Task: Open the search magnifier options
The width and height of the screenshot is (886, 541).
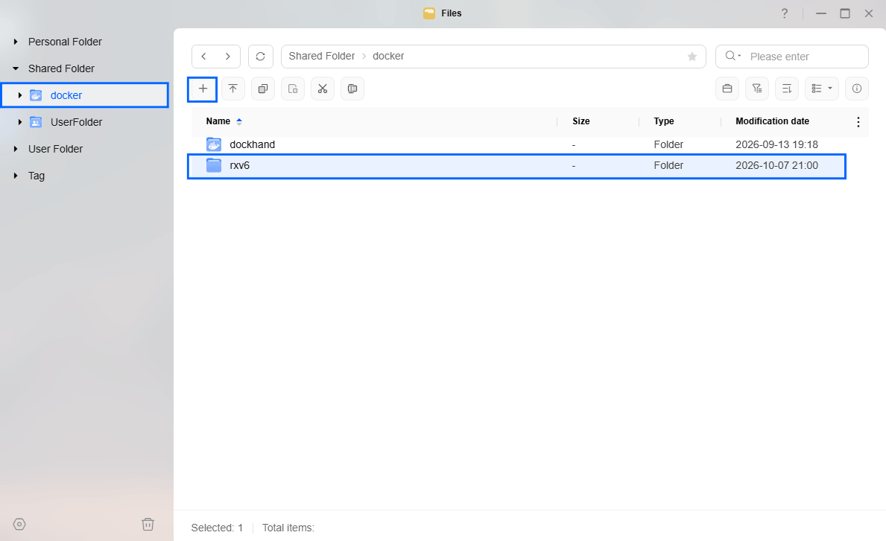Action: [733, 56]
